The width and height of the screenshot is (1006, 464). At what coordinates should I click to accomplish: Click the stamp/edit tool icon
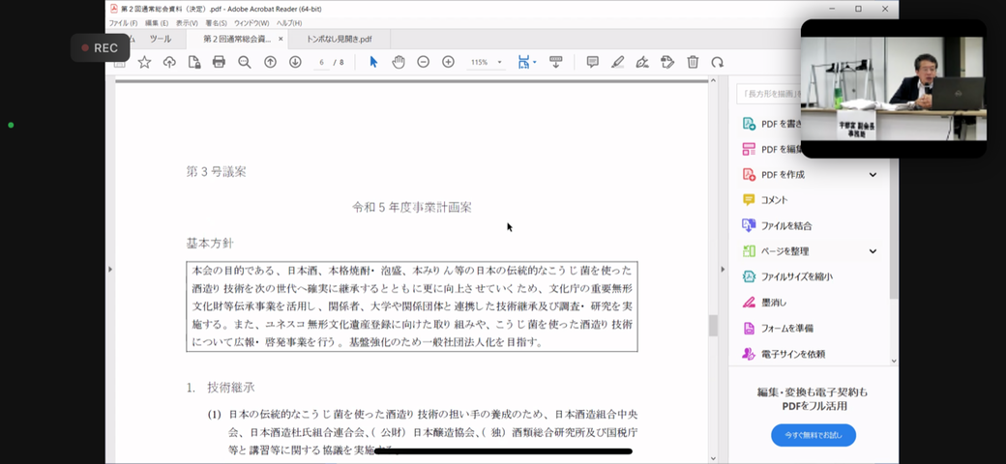point(667,62)
